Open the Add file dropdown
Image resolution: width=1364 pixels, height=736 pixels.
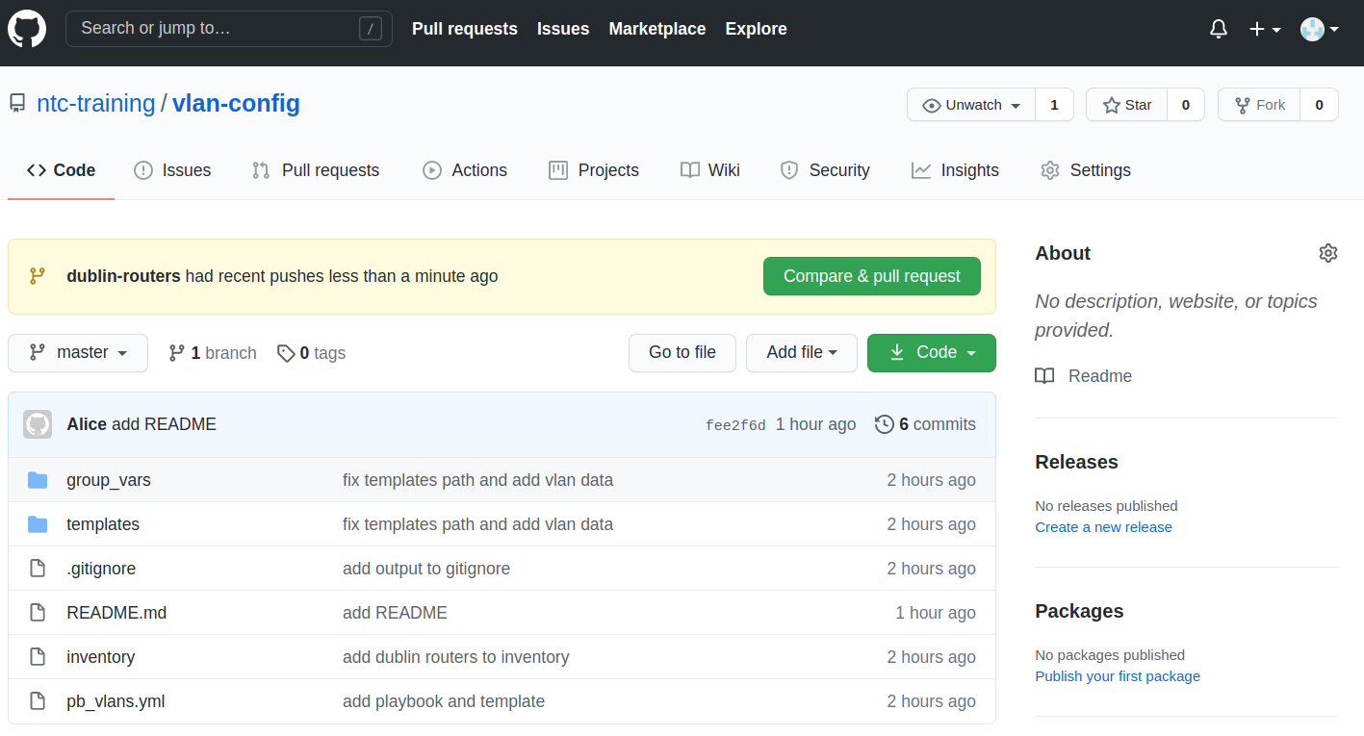click(801, 353)
